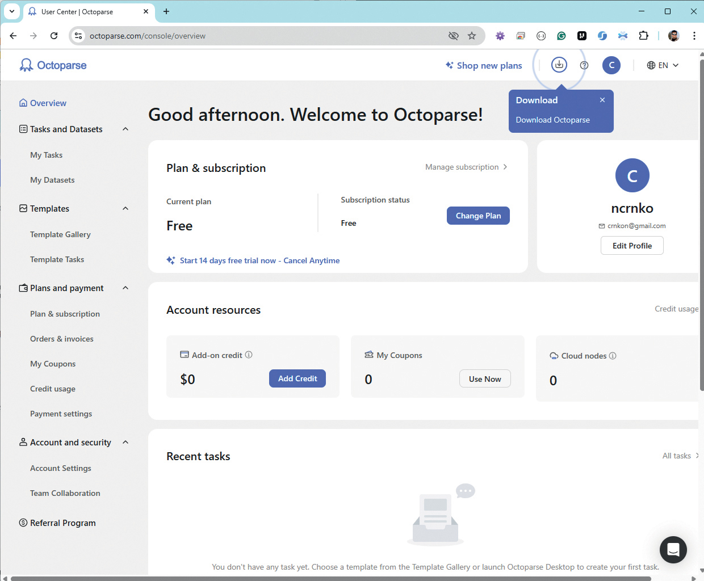The image size is (704, 581).
Task: Open the EN language dropdown
Action: [663, 65]
